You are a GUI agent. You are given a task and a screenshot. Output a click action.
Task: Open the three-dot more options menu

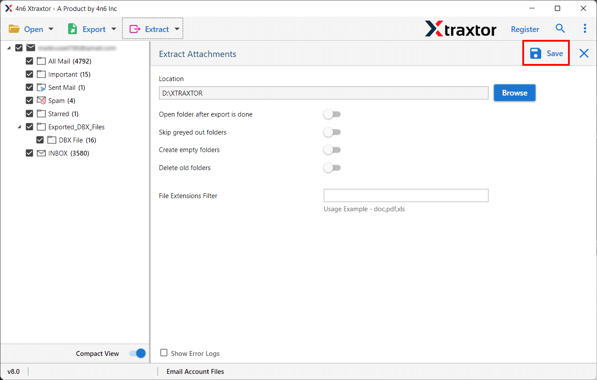[x=585, y=29]
